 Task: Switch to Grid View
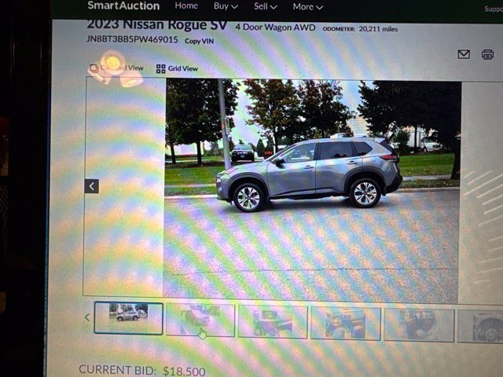(177, 68)
